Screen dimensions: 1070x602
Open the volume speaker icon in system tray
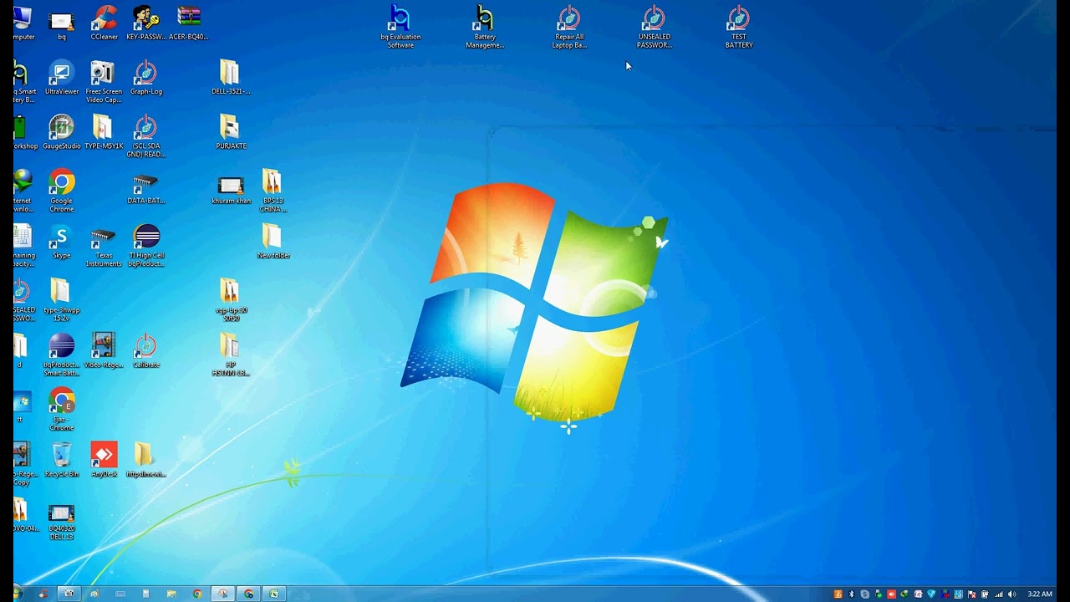click(x=1012, y=594)
